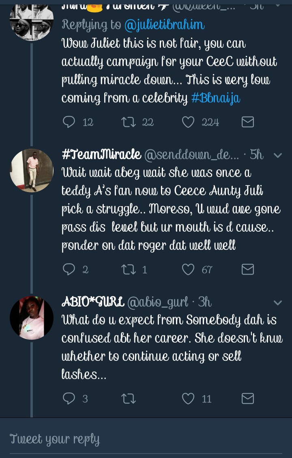Reply to the 'Wow Juliet' tweet
This screenshot has height=458, width=292.
coord(69,122)
